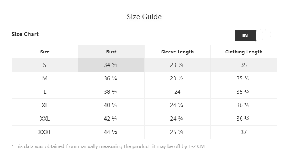The width and height of the screenshot is (289, 163).
Task: Select the M size row label
Action: [x=45, y=78]
